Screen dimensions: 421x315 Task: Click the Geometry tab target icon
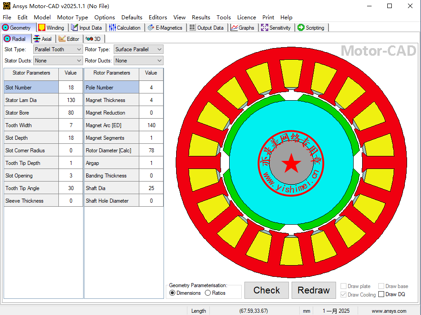[x=5, y=28]
